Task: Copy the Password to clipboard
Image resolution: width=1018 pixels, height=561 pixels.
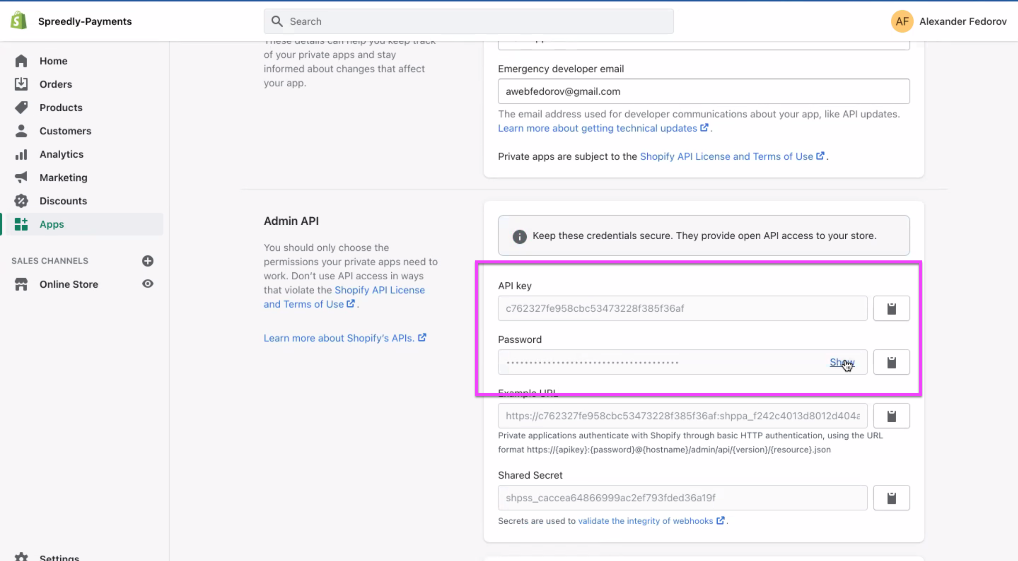Action: pyautogui.click(x=891, y=362)
